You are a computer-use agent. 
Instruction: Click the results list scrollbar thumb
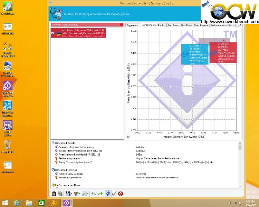point(240,147)
